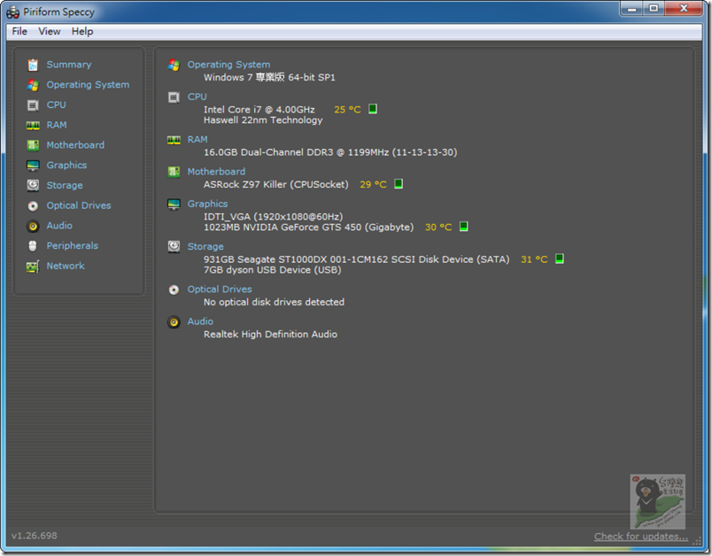
Task: Click the motherboard temperature value 29 °C
Action: 373,184
